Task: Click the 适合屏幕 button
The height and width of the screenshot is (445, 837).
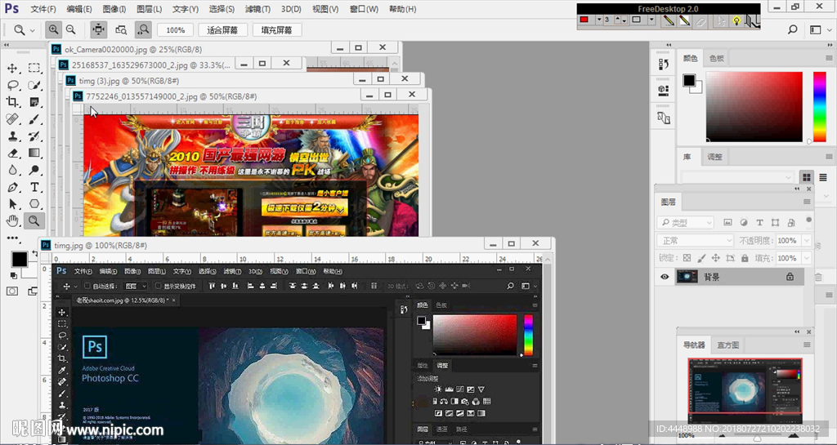Action: coord(222,30)
